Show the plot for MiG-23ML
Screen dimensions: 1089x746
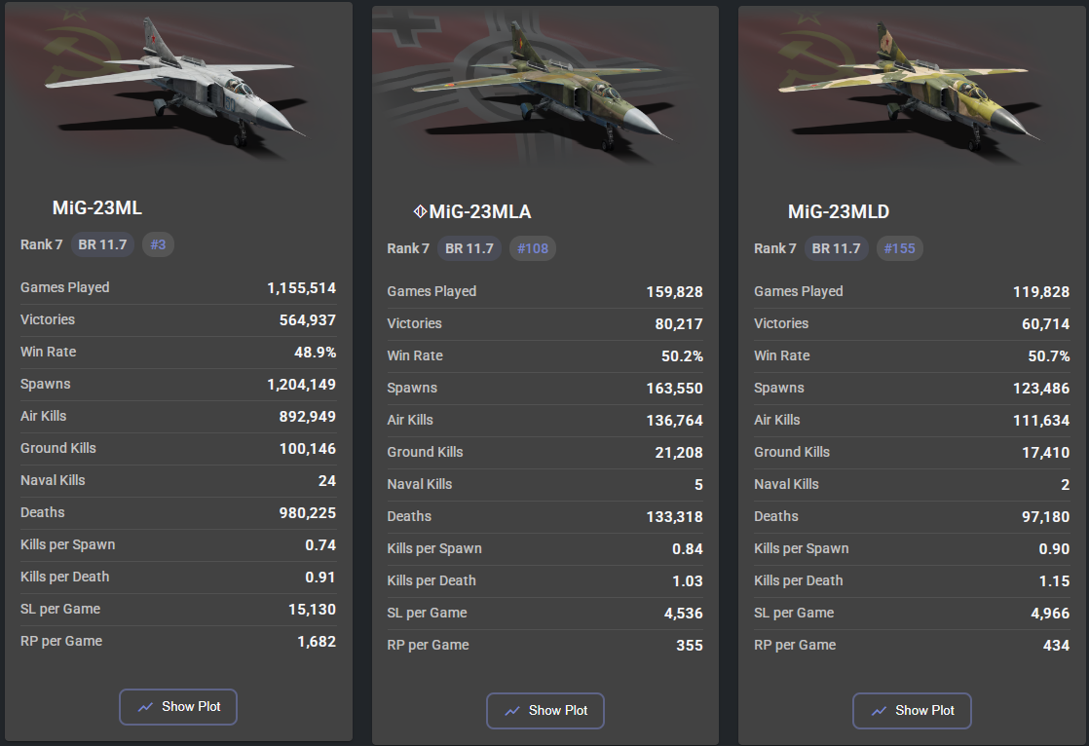pyautogui.click(x=178, y=707)
